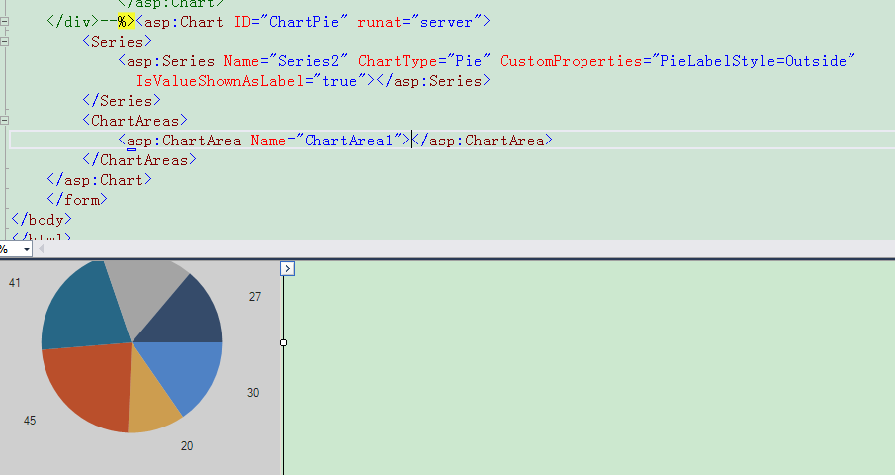
Task: Click the CustomProperties attribute name
Action: (572, 61)
